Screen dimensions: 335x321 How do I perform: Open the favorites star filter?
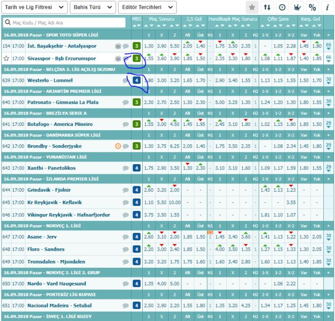click(252, 7)
